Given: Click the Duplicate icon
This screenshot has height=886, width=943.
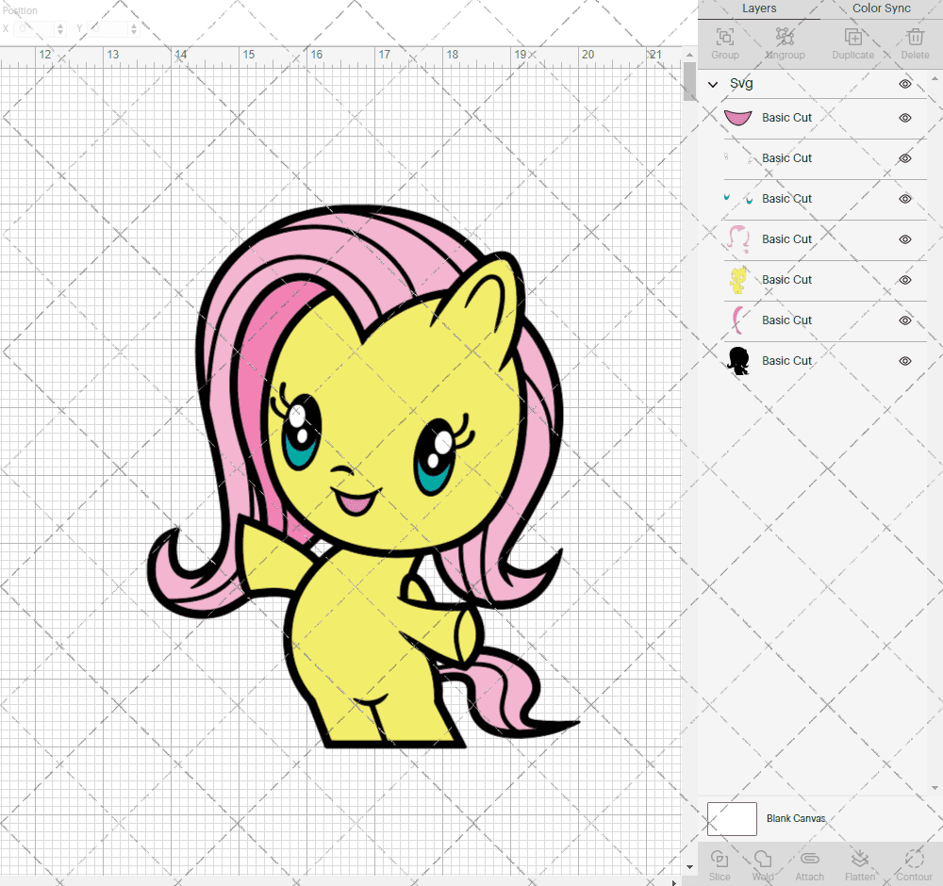Looking at the screenshot, I should (x=852, y=38).
